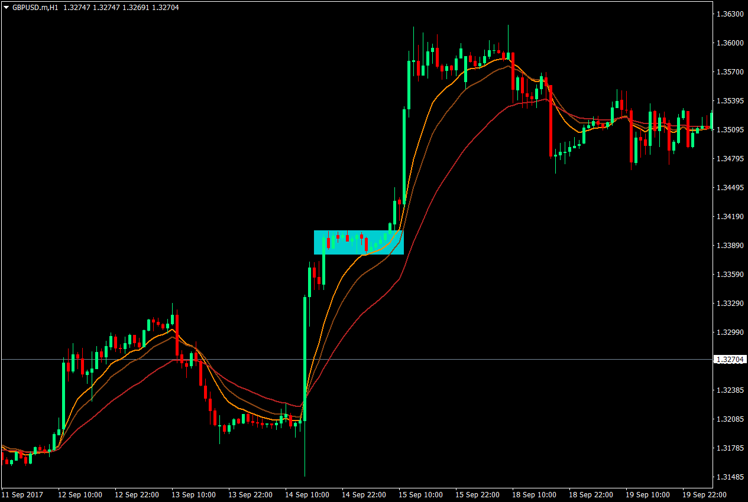Screen dimensions: 748x502
Task: Click the 1.32990 price axis label
Action: point(729,333)
